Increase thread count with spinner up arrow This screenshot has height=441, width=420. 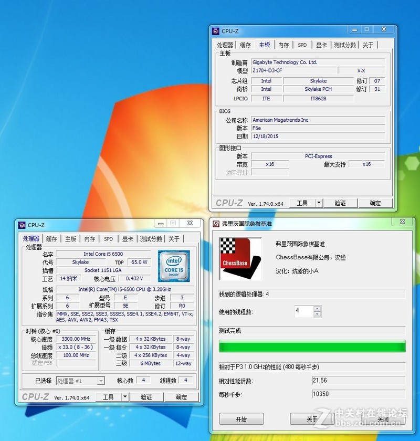(x=317, y=309)
